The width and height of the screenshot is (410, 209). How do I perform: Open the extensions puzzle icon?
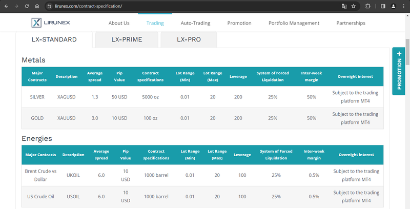367,6
